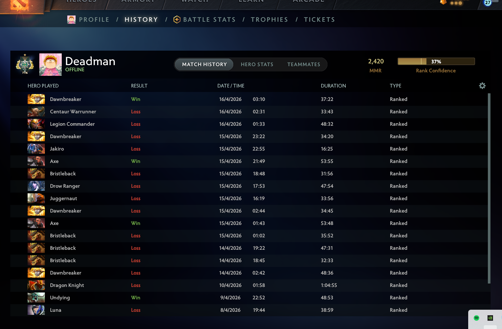Click the Dragon Knight hero portrait
The height and width of the screenshot is (329, 502).
(36, 285)
